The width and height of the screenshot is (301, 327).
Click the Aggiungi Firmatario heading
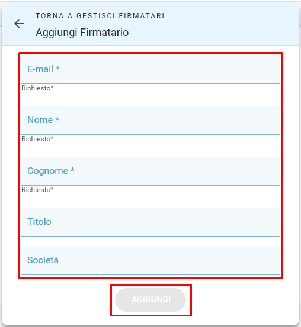(82, 33)
